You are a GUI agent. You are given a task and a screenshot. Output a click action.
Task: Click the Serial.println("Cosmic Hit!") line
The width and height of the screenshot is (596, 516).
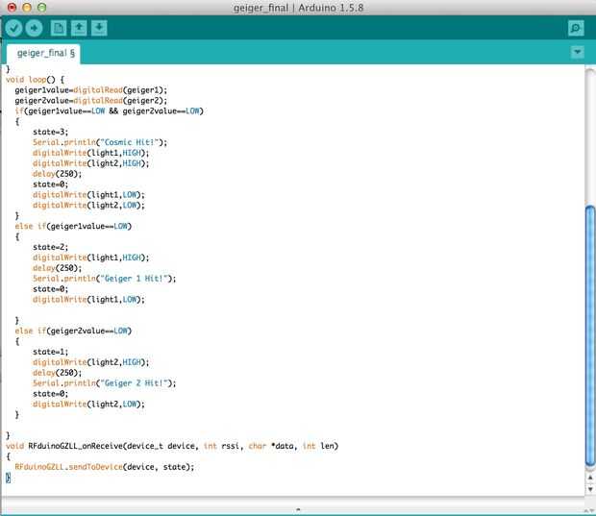click(x=100, y=142)
